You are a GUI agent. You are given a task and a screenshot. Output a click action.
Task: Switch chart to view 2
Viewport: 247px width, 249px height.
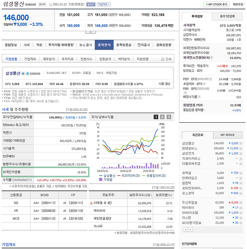click(x=162, y=117)
